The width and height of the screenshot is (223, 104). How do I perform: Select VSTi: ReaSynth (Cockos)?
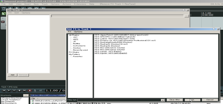[107, 46]
